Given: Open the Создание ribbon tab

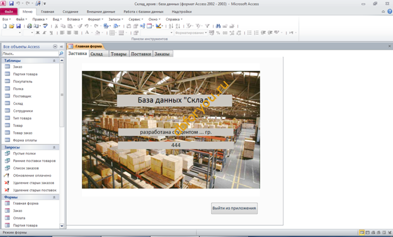Looking at the screenshot, I should (71, 12).
